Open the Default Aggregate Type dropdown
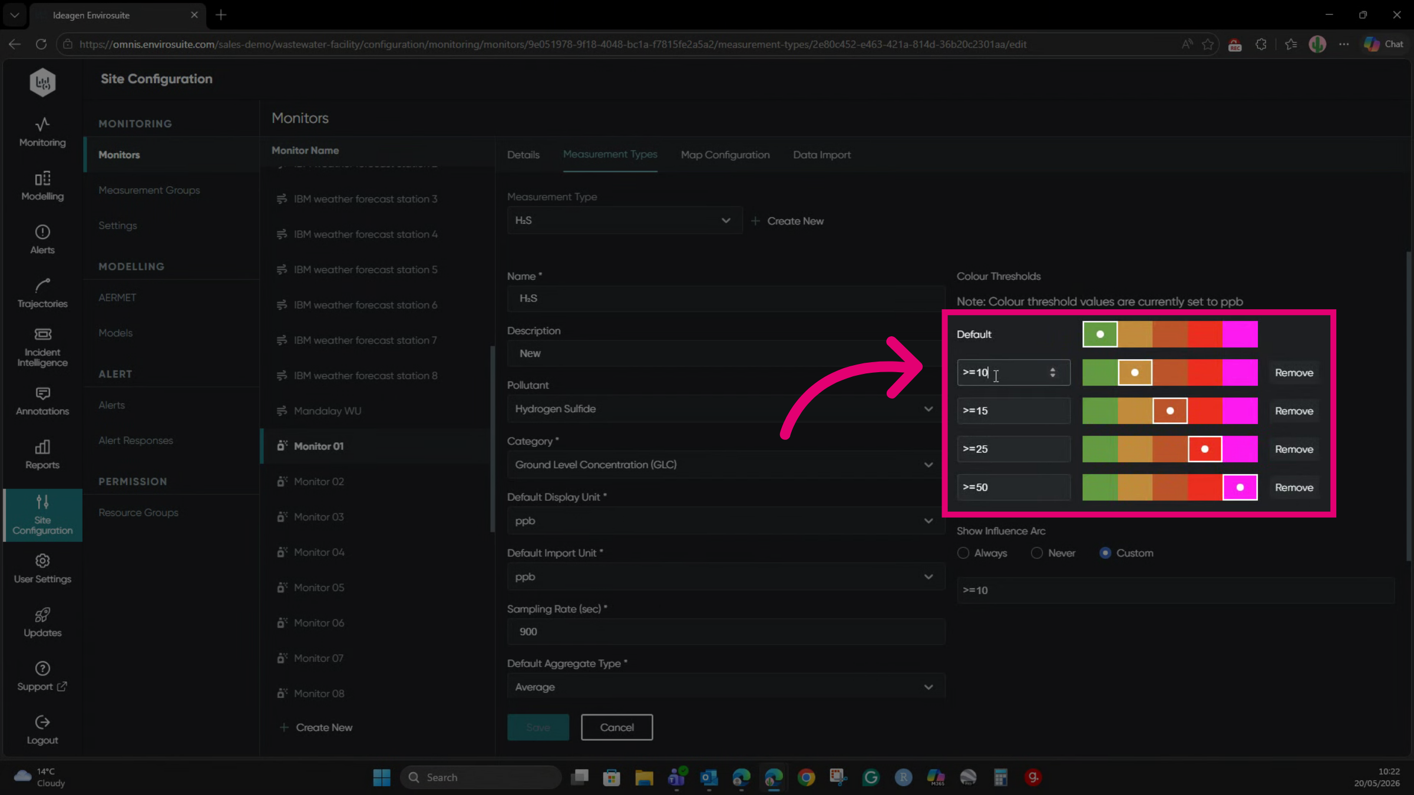 tap(726, 687)
